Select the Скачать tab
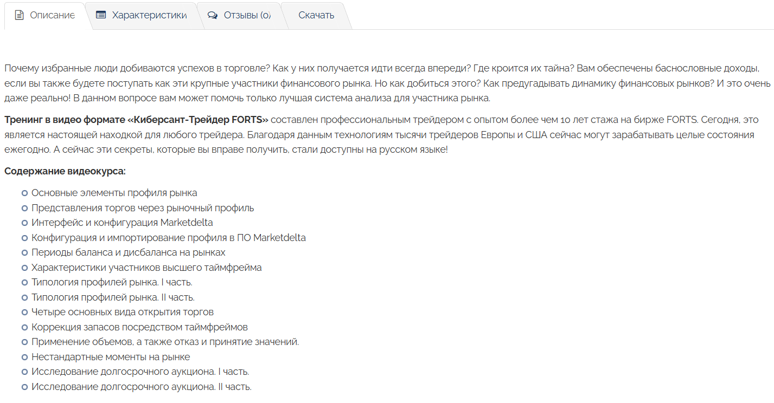Image resolution: width=774 pixels, height=403 pixels. [316, 15]
